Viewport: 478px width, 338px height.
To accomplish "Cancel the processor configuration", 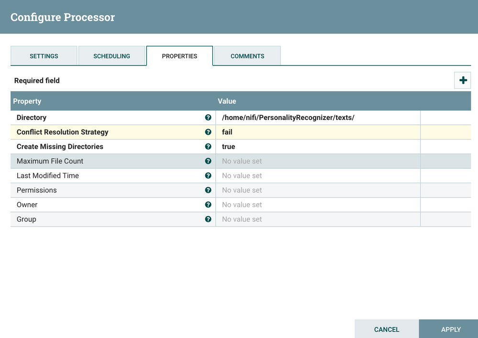I will 387,329.
